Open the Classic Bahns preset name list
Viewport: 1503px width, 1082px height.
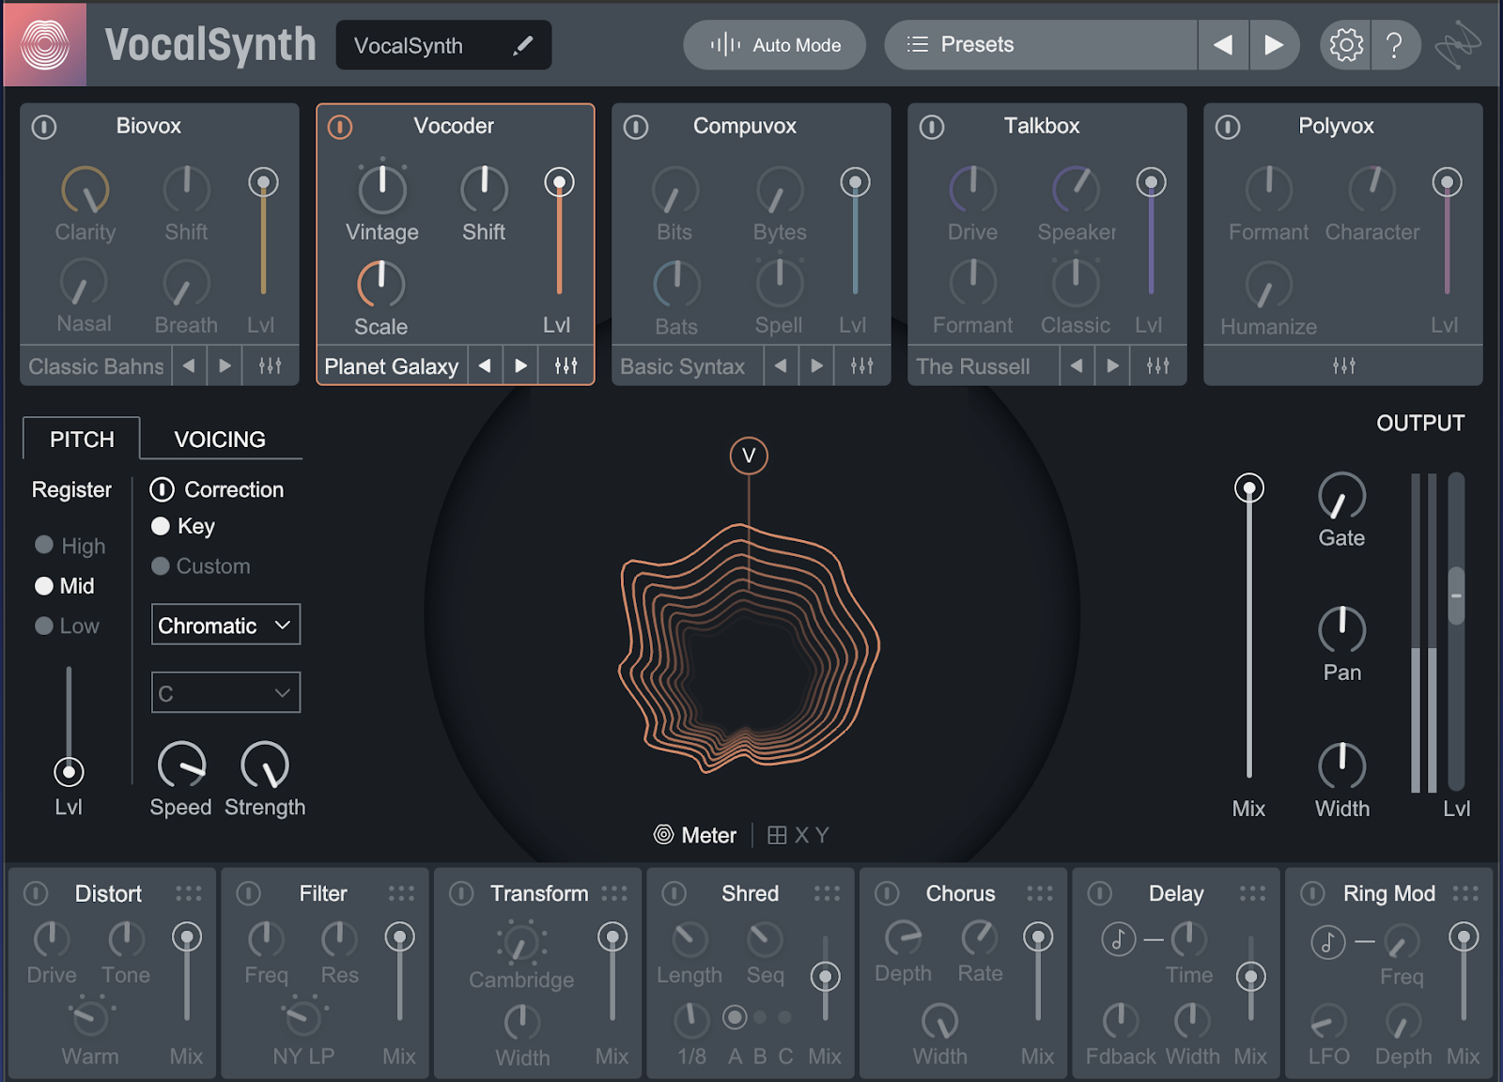tap(96, 366)
